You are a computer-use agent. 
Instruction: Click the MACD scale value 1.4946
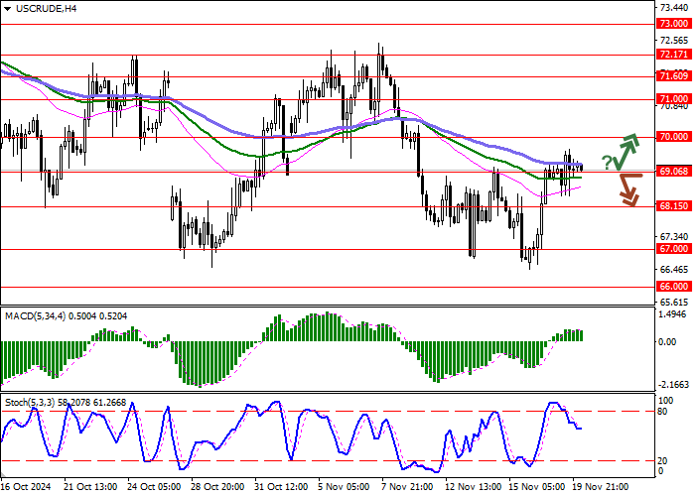point(674,314)
